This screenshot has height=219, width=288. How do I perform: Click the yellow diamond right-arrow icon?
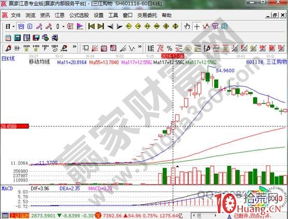click(138, 27)
